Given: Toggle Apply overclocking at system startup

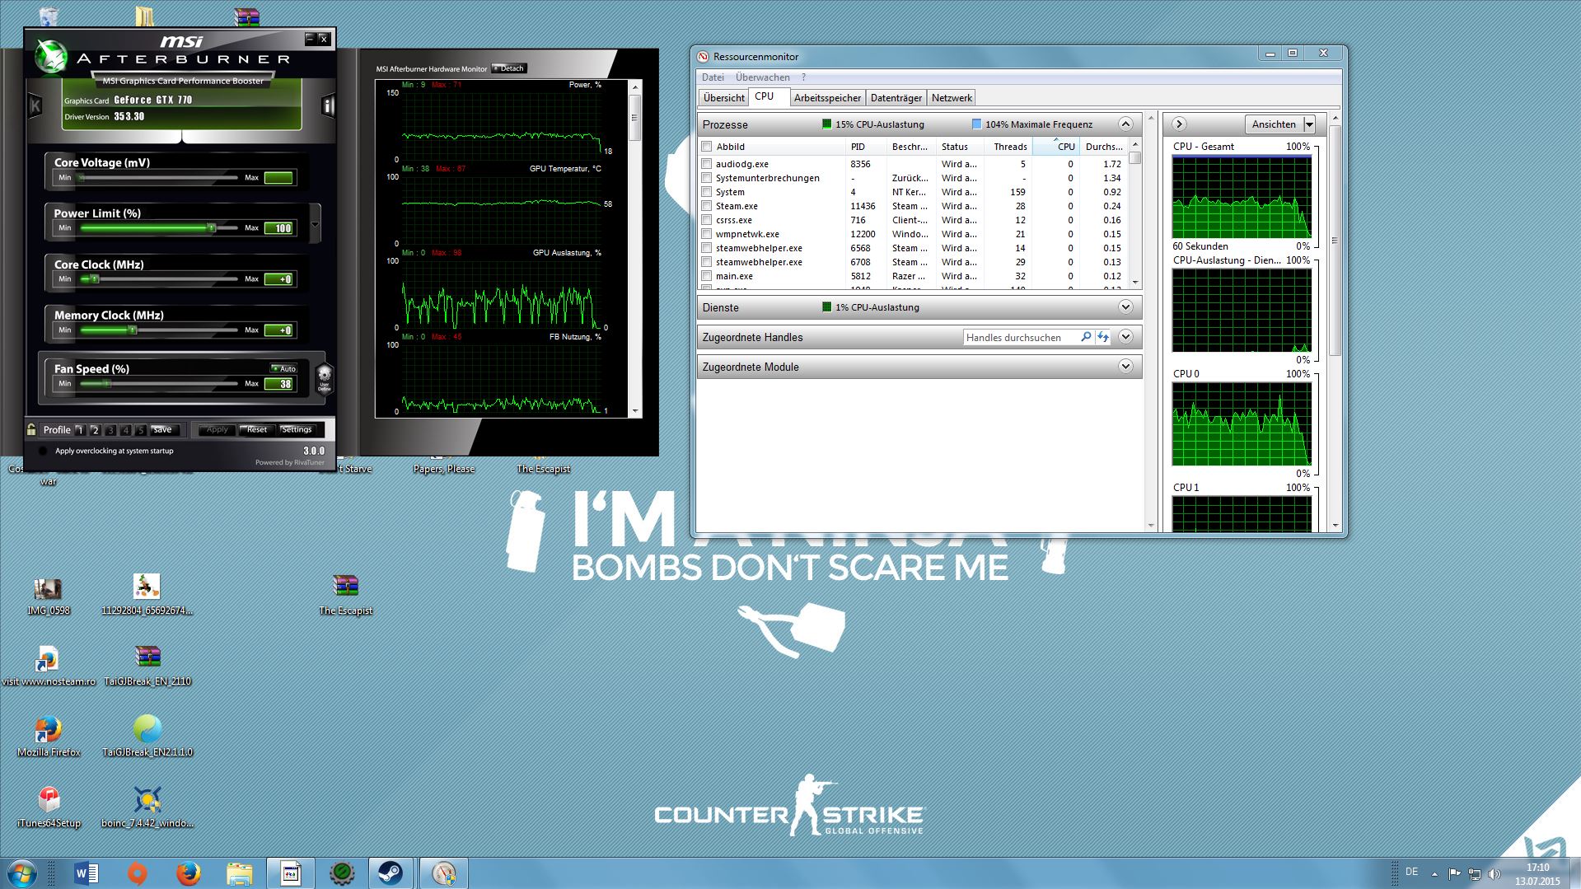Looking at the screenshot, I should click(x=43, y=451).
